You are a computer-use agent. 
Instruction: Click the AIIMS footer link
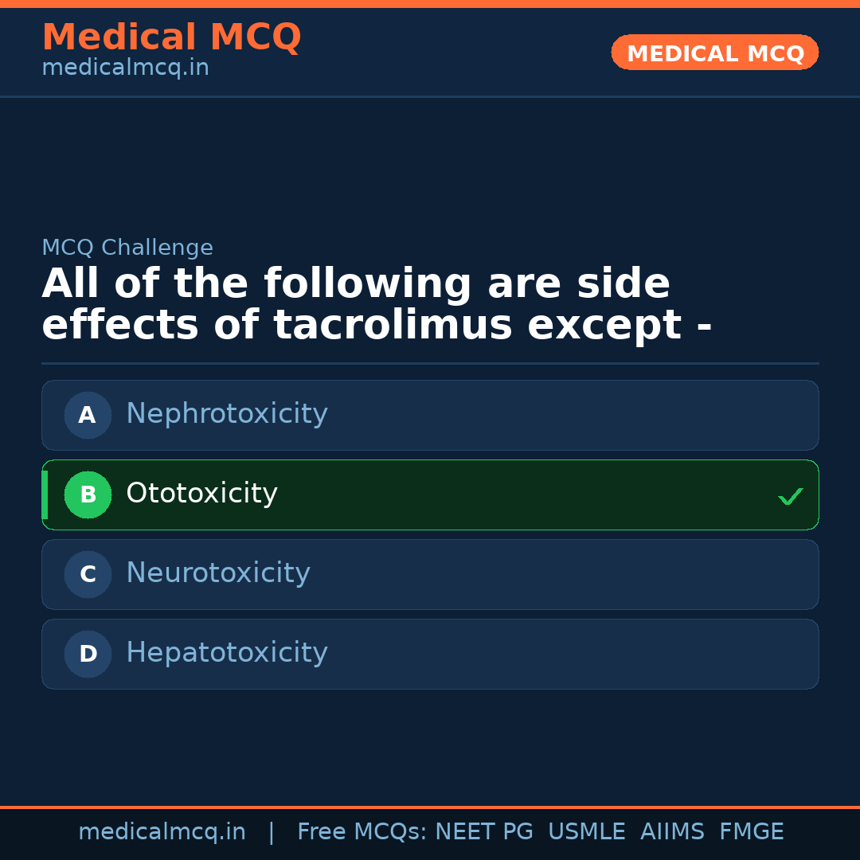point(673,831)
